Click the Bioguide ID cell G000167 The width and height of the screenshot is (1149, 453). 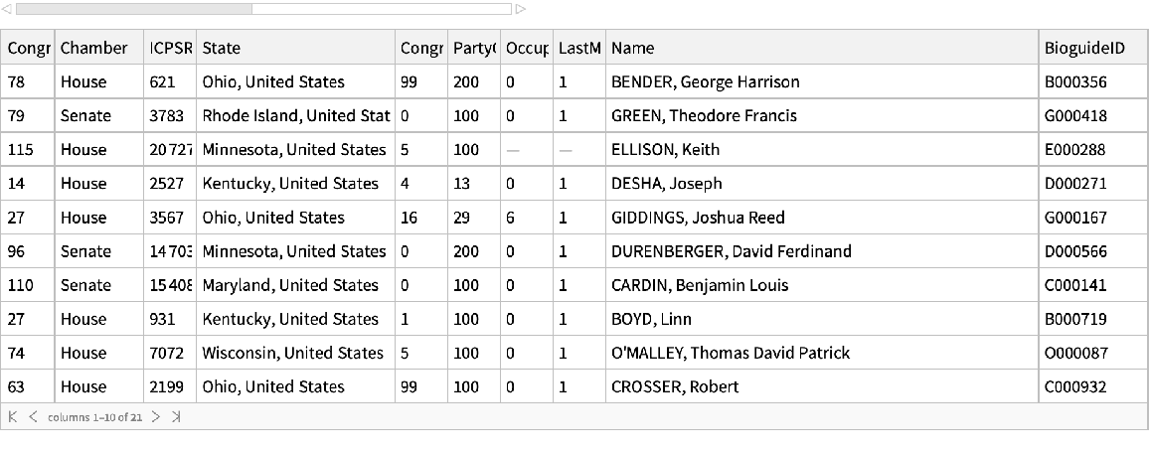coord(1075,218)
